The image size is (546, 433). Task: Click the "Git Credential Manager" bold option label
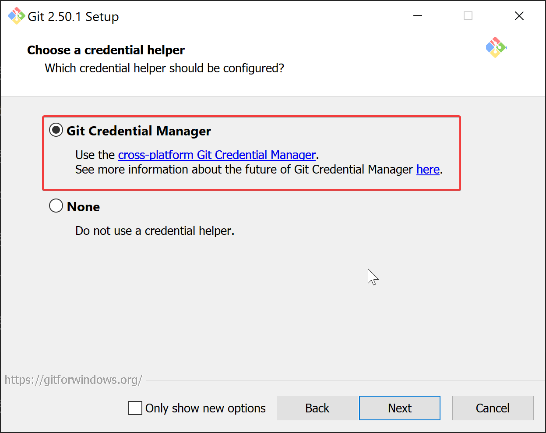139,131
